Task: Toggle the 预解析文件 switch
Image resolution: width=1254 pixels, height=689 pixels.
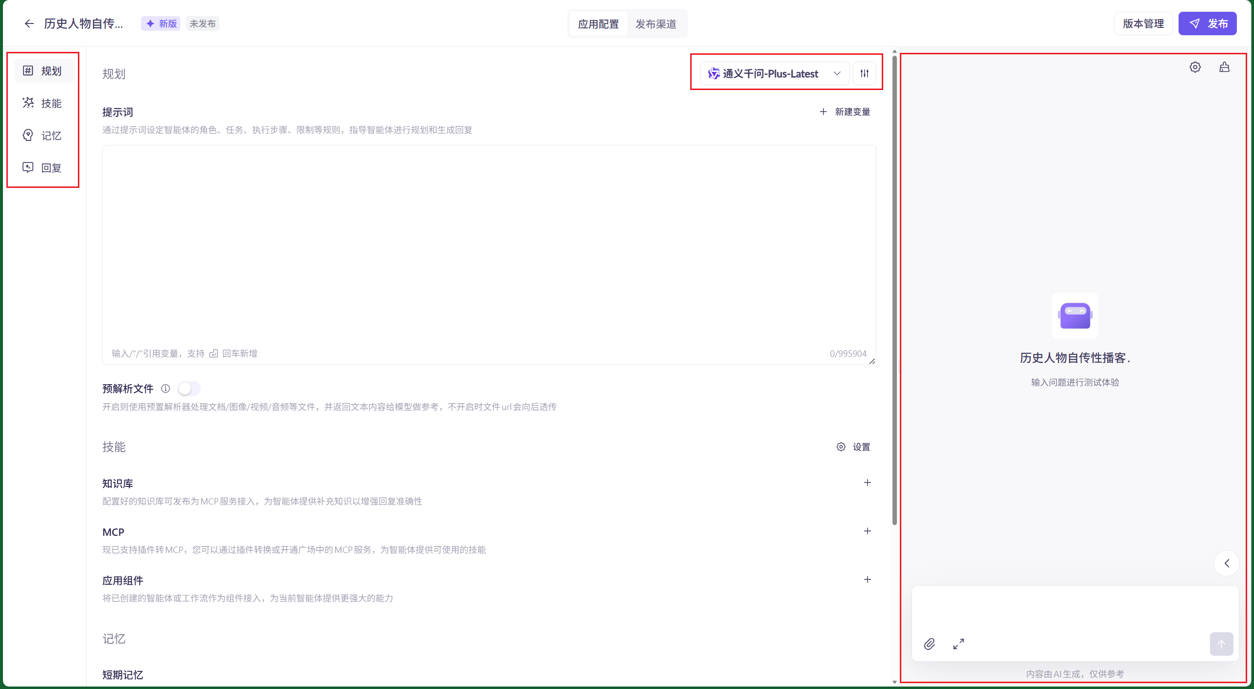Action: coord(189,389)
